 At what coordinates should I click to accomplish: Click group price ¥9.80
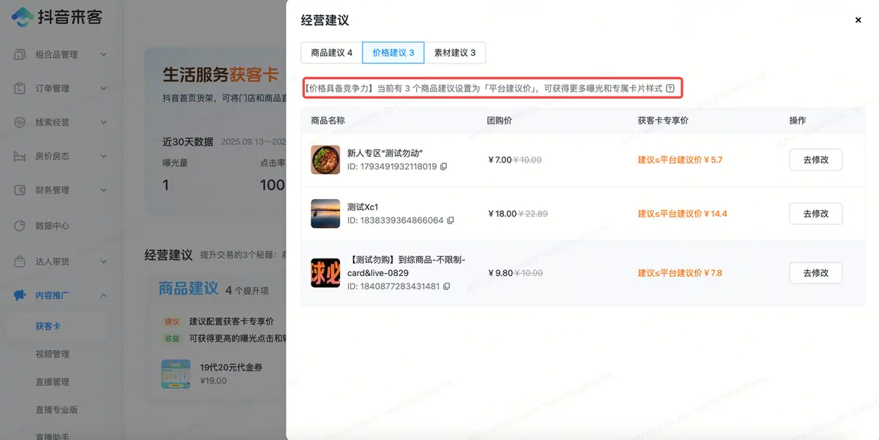click(500, 273)
